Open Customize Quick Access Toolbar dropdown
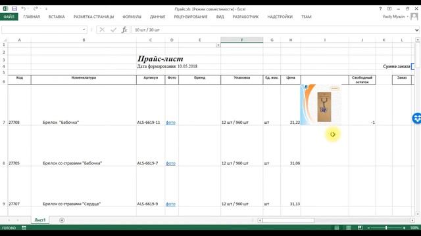This screenshot has width=421, height=236. point(47,9)
